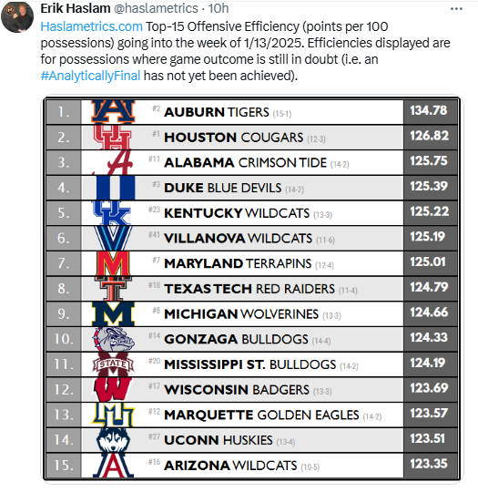Click the UConn husky logo
Viewport: 478px width, 492px height.
tap(113, 440)
